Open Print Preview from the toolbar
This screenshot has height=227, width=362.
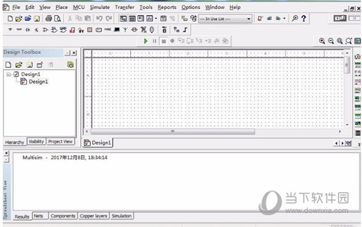57,19
